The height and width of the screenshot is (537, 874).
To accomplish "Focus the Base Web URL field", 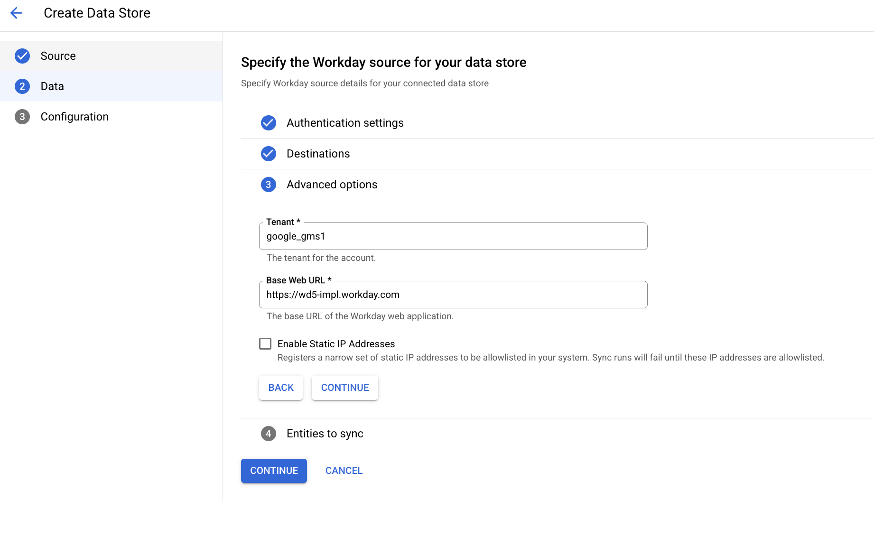I will click(453, 295).
